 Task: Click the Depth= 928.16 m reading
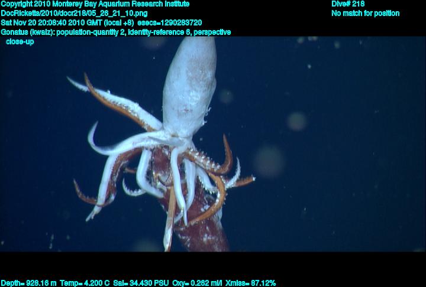tap(28, 283)
